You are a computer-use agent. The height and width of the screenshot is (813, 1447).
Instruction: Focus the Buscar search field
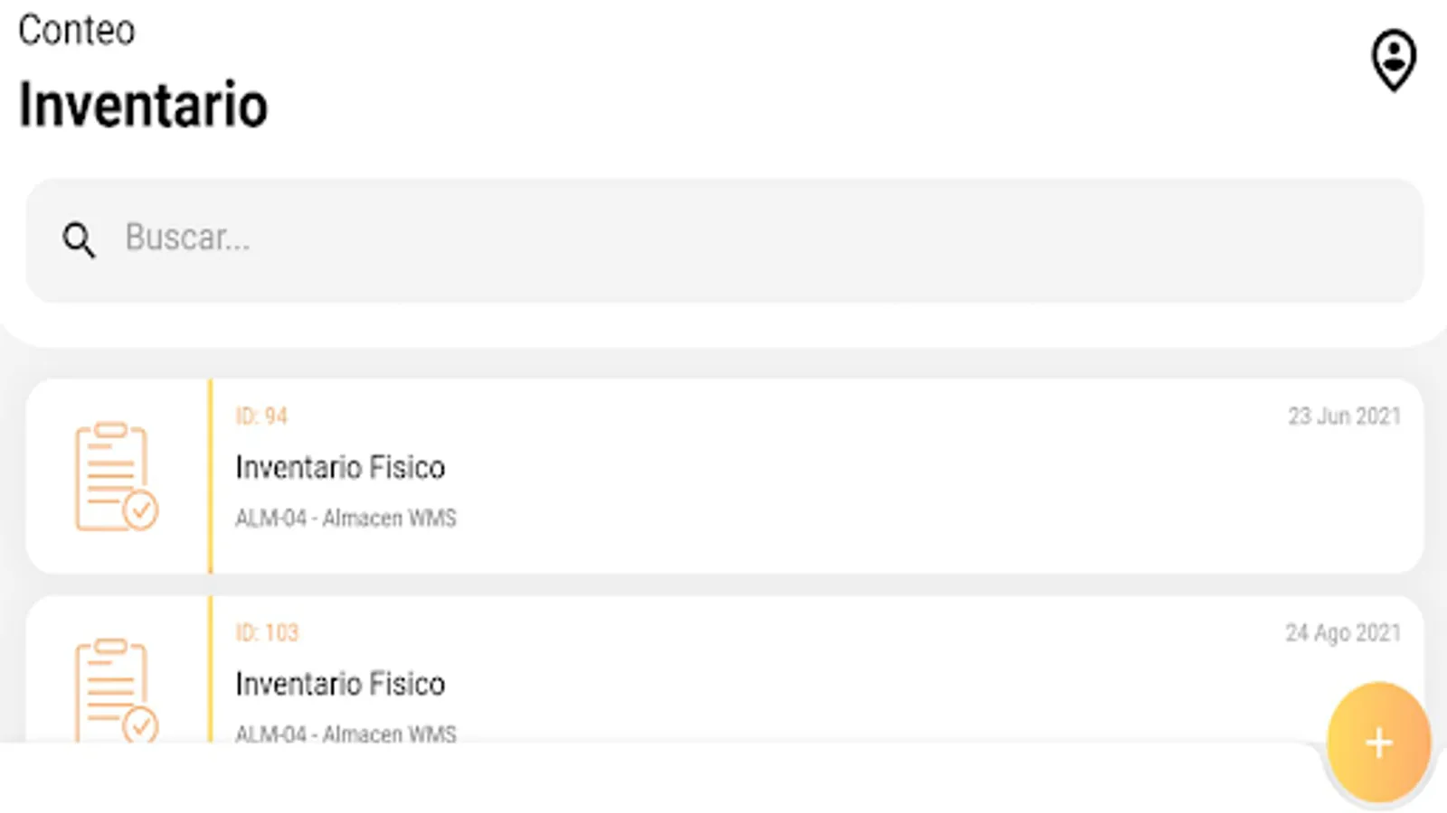point(723,240)
